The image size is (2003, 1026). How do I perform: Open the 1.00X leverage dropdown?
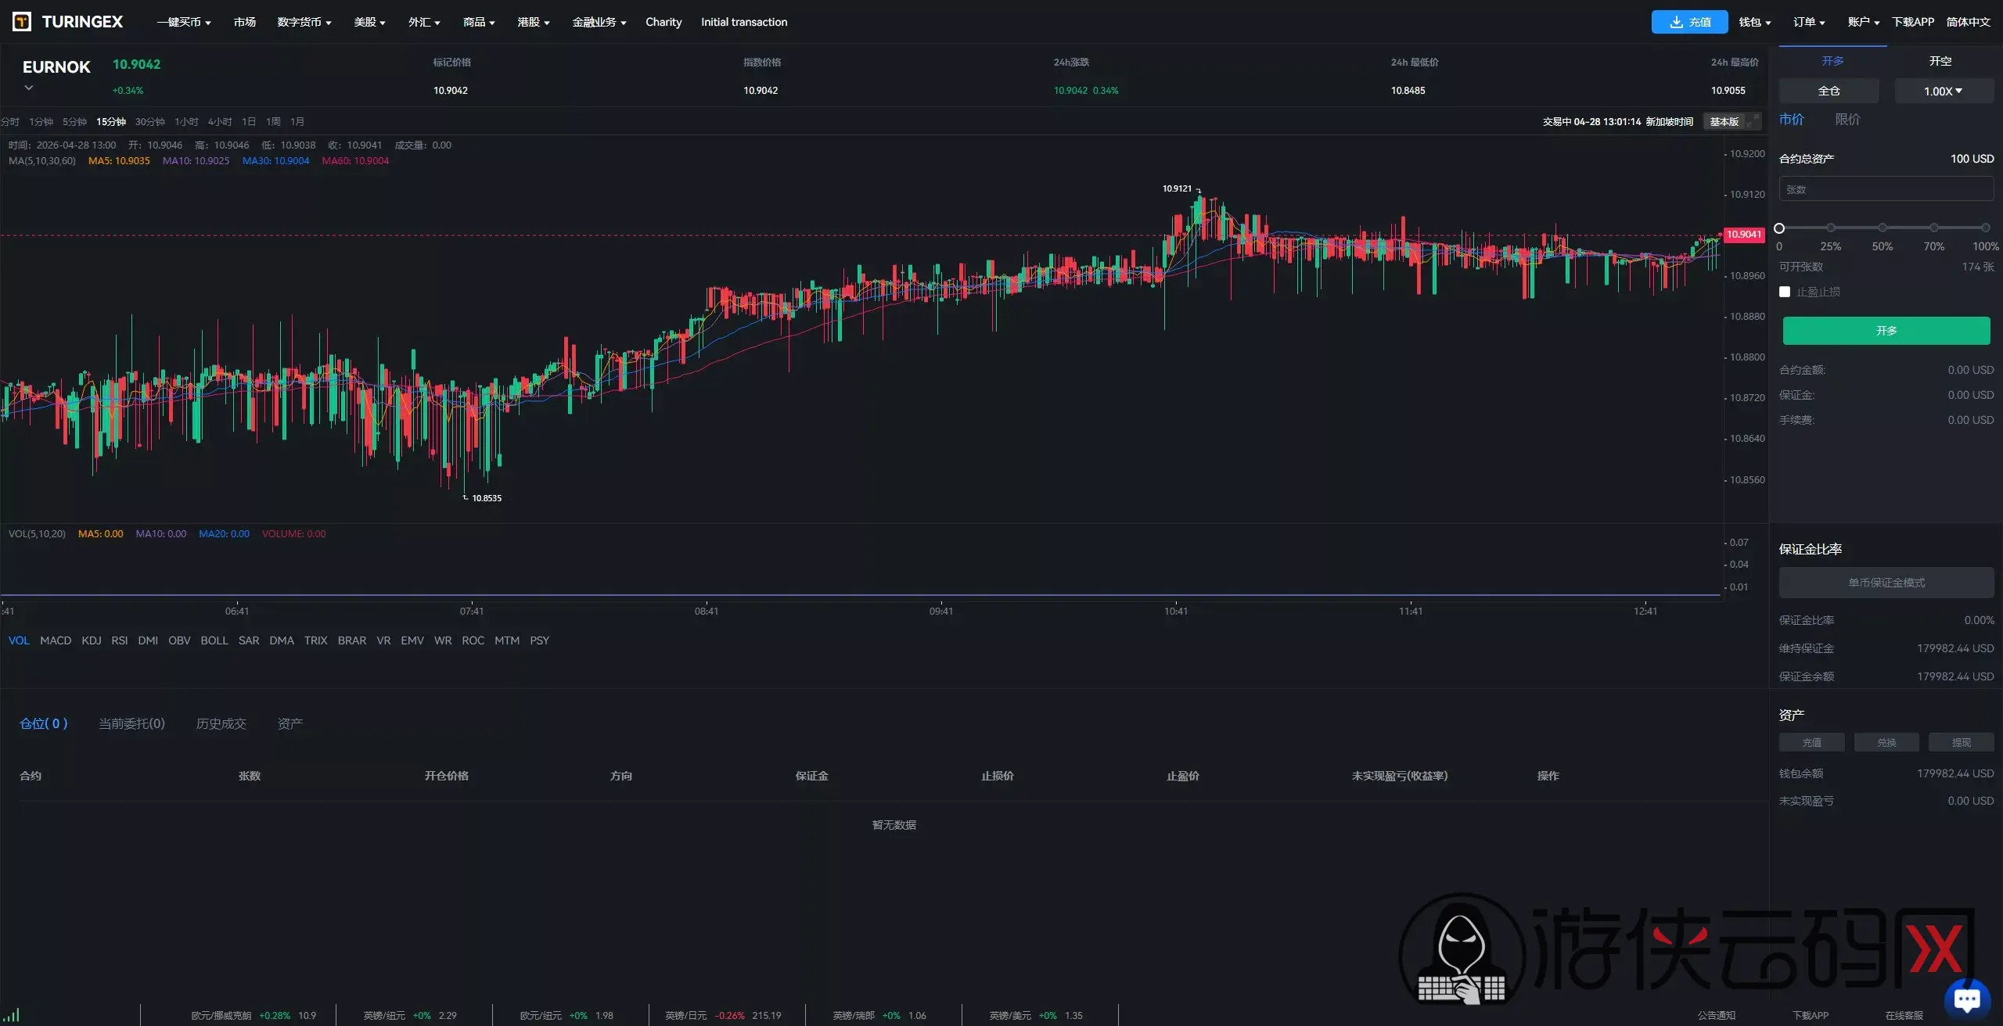tap(1944, 91)
